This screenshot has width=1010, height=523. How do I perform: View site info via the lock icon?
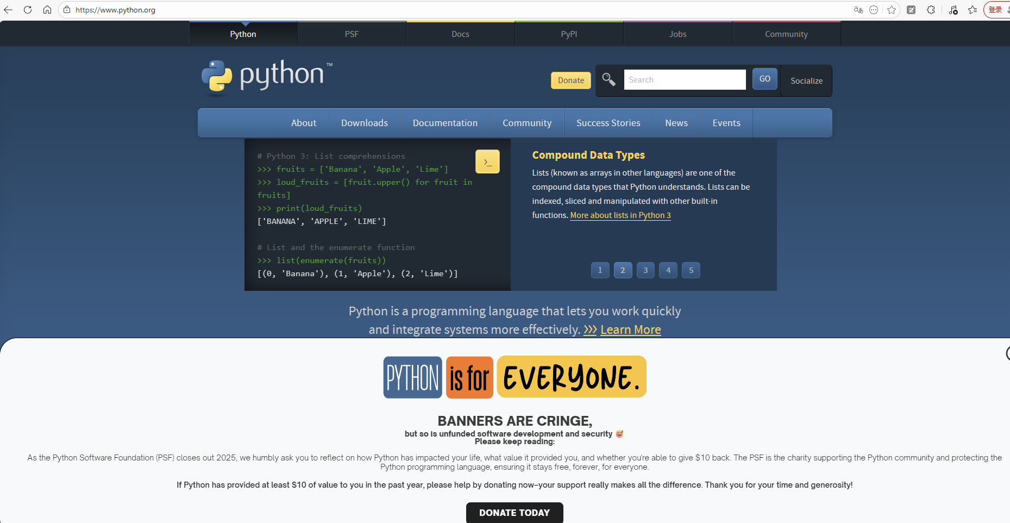point(67,10)
